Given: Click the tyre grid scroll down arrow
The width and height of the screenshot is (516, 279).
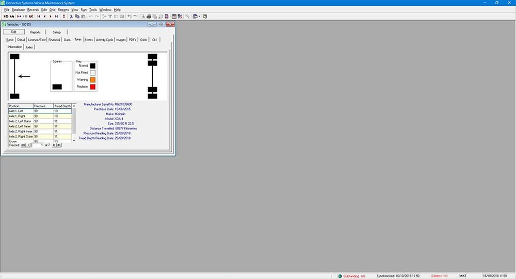Looking at the screenshot, I should click(x=74, y=140).
